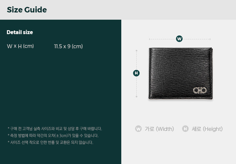Click the left end of the width dashed line
Image resolution: width=236 pixels, height=164 pixels.
tap(149, 39)
